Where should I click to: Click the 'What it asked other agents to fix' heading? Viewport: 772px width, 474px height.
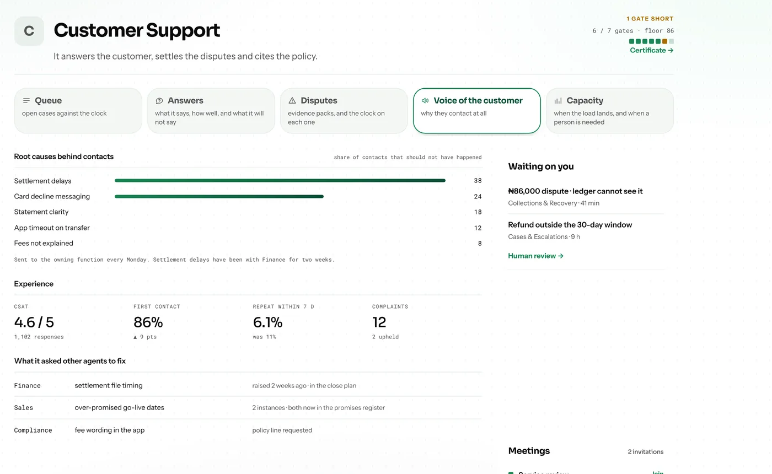(x=70, y=361)
